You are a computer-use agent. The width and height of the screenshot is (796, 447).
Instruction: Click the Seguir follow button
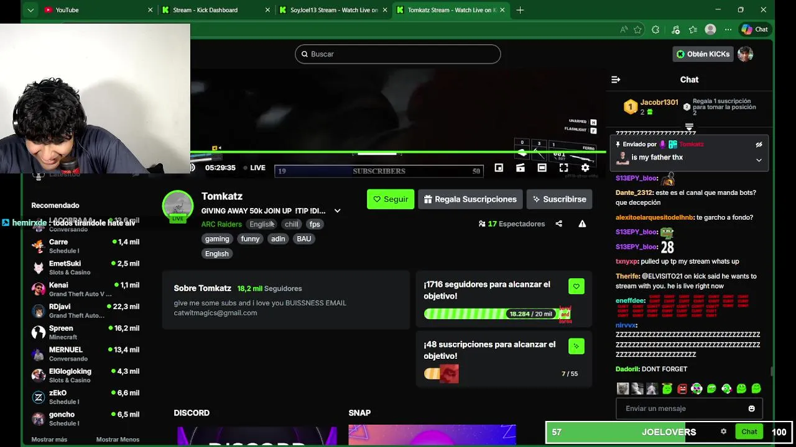391,199
